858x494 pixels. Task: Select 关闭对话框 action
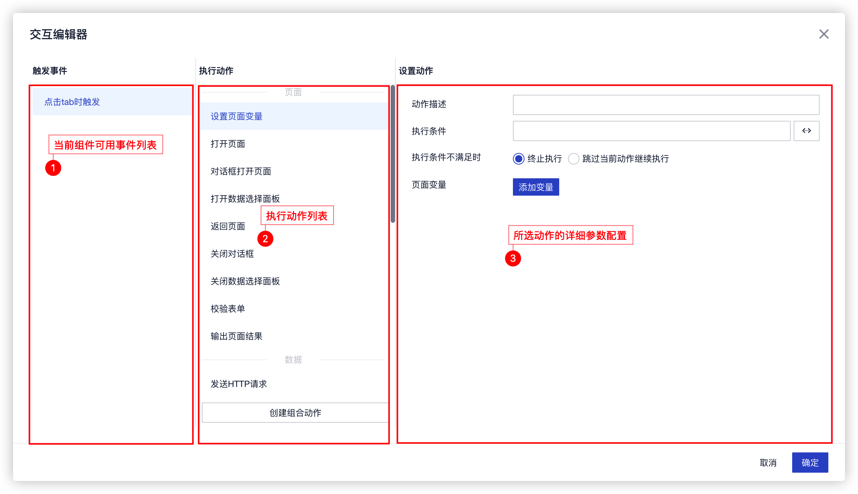pyautogui.click(x=232, y=254)
